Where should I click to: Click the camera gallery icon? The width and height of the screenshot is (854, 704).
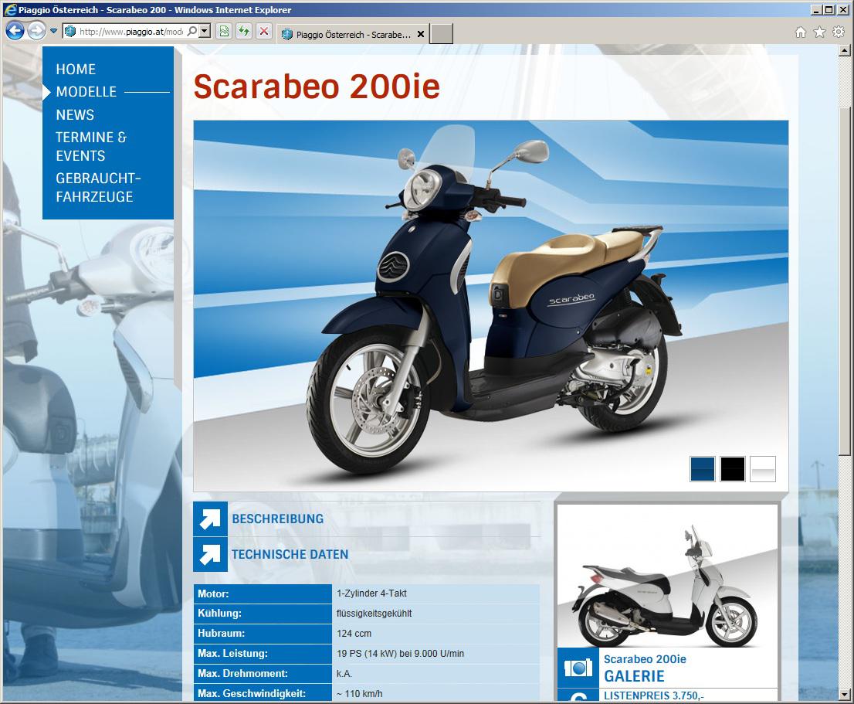(x=578, y=668)
